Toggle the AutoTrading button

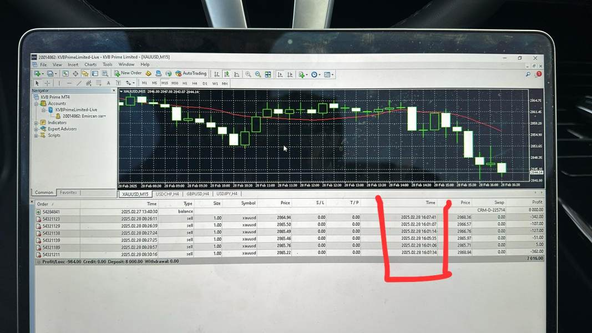(191, 74)
